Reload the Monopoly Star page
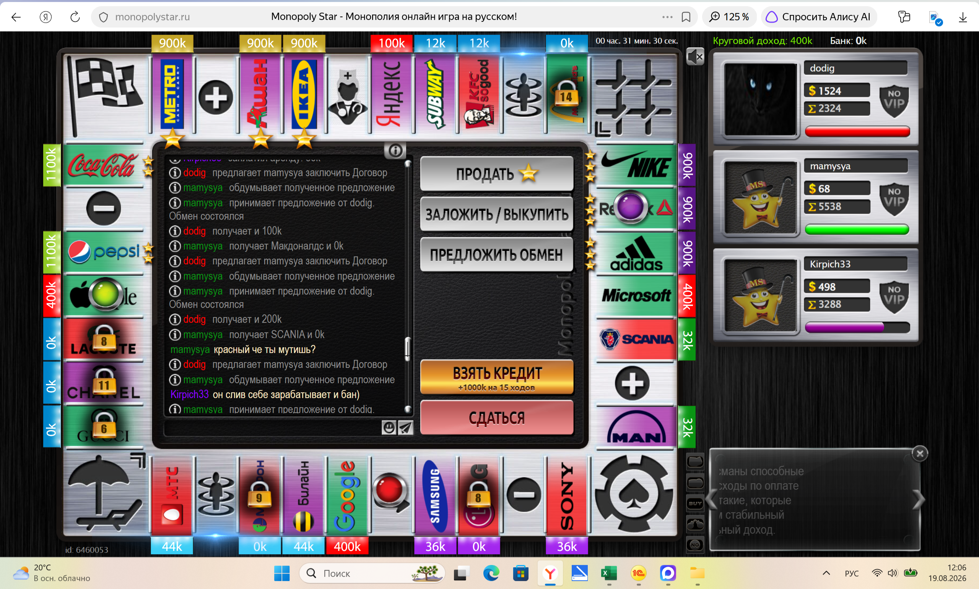The height and width of the screenshot is (589, 979). pyautogui.click(x=75, y=17)
